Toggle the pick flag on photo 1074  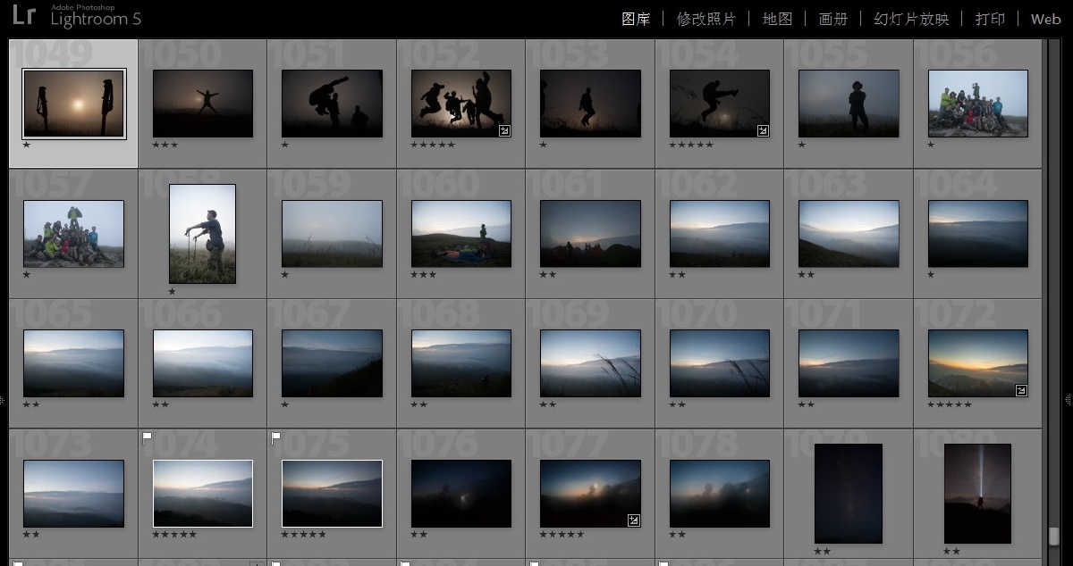pyautogui.click(x=148, y=437)
